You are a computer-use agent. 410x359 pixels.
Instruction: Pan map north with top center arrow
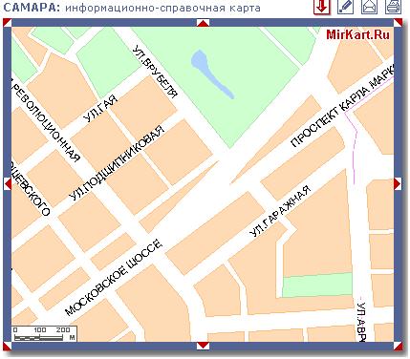point(203,23)
